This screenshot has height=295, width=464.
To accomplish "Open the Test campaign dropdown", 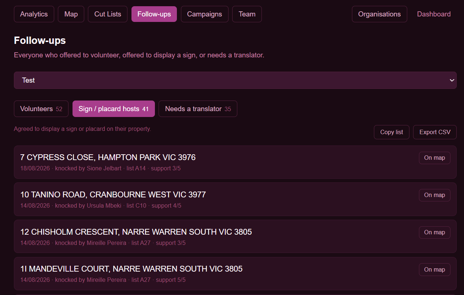I will pos(235,80).
